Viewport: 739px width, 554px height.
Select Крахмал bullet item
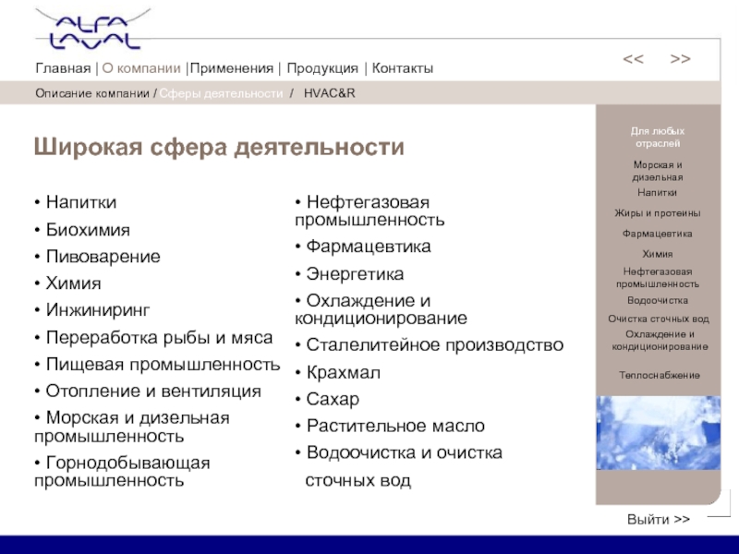click(x=337, y=373)
